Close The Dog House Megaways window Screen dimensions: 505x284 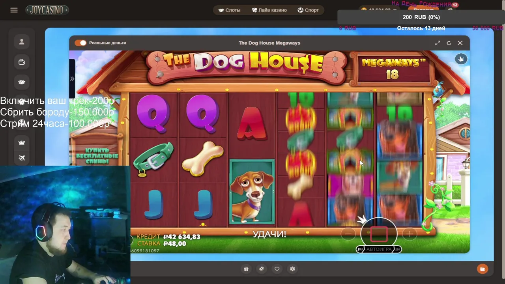pos(460,43)
